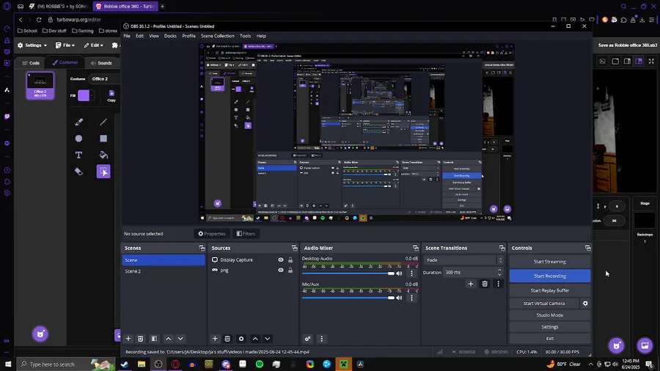Click purple fill color swatch in TurboWarp

pos(84,95)
